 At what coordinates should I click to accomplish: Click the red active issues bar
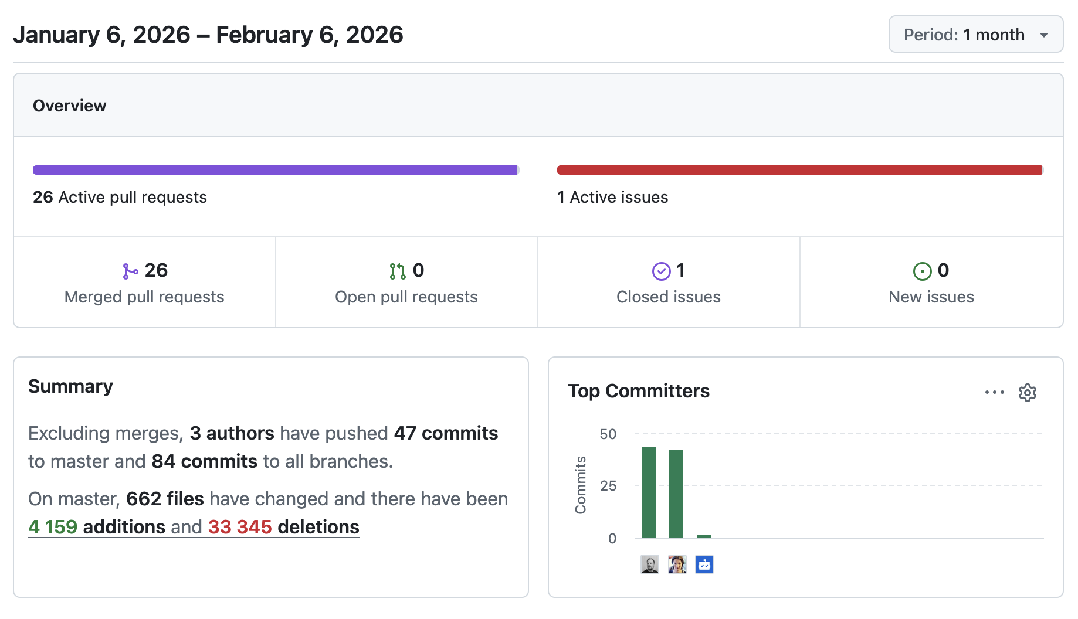pyautogui.click(x=799, y=169)
